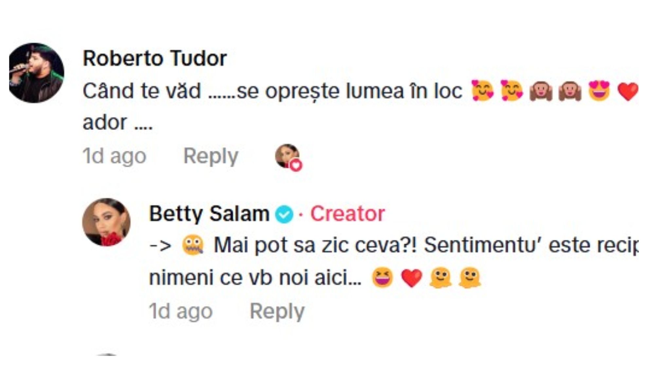Click the Roberto Tudor username
The height and width of the screenshot is (365, 648).
154,58
